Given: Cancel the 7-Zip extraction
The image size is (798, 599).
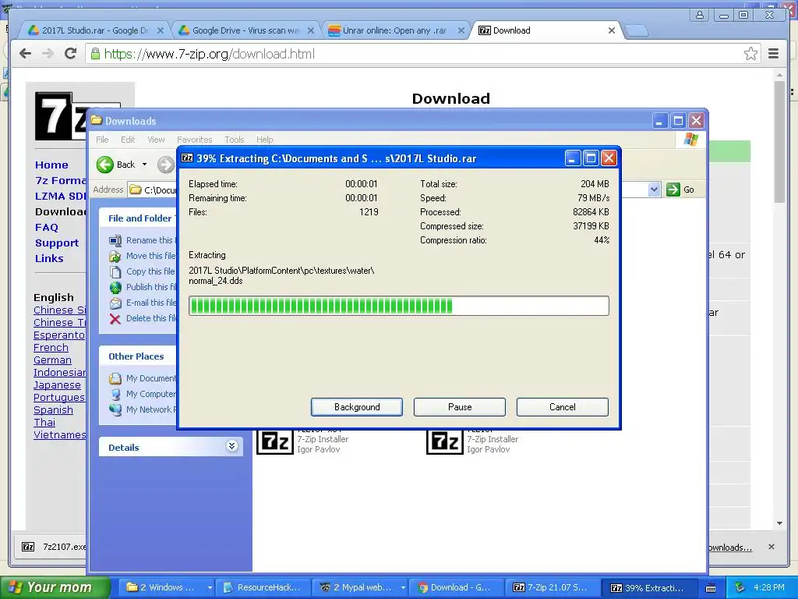Looking at the screenshot, I should 563,407.
